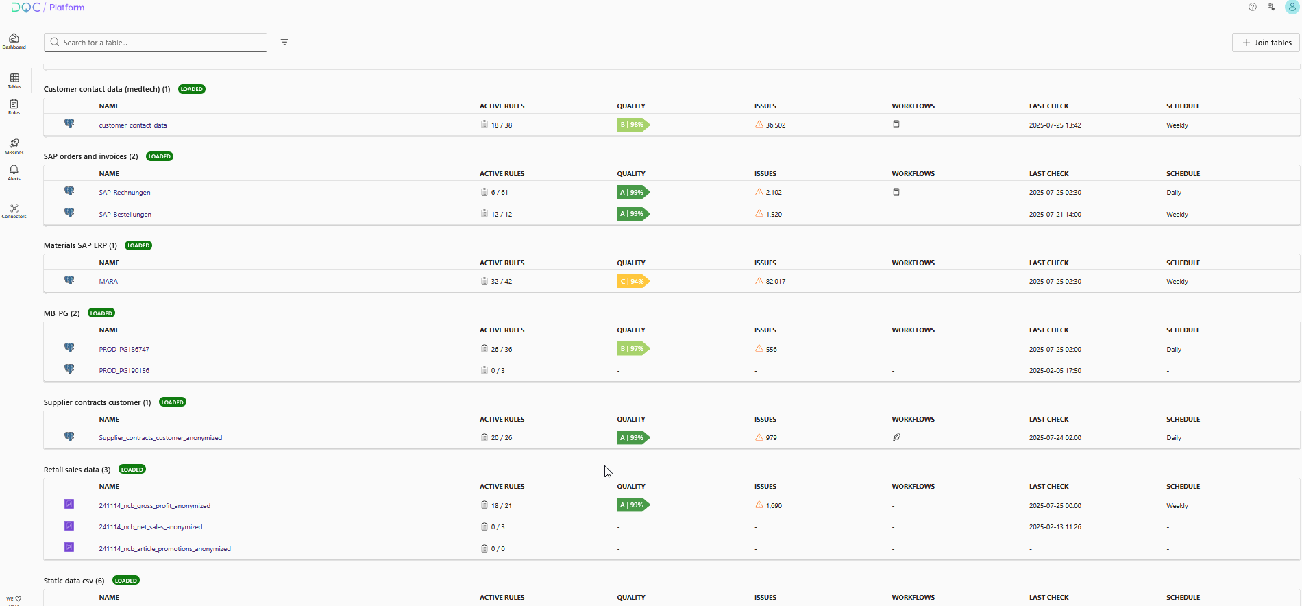Screen dimensions: 1302x606
Task: Go to Dashboard in the sidebar
Action: click(14, 41)
